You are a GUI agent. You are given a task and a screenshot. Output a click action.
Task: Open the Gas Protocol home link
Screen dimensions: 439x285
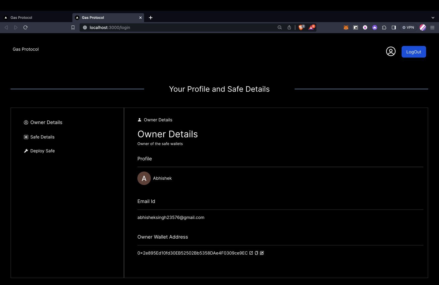(x=26, y=49)
